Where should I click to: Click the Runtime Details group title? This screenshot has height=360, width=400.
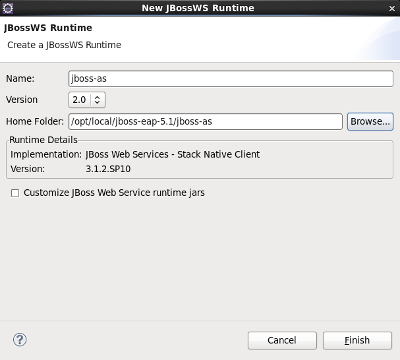point(43,140)
